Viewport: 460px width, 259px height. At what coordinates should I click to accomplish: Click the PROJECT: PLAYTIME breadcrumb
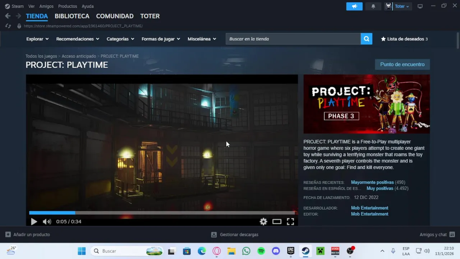120,56
